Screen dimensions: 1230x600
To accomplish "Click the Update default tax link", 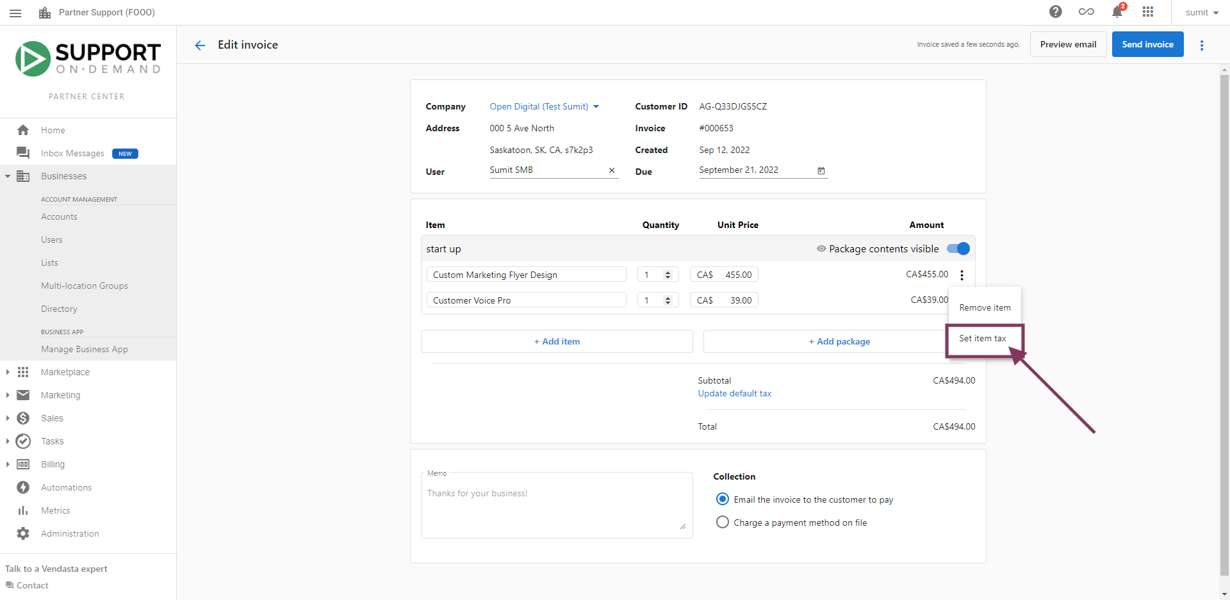I will [735, 393].
